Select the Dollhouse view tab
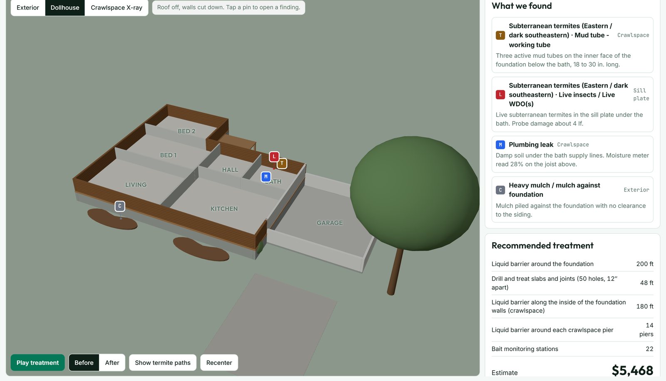Image resolution: width=666 pixels, height=381 pixels. (x=65, y=7)
